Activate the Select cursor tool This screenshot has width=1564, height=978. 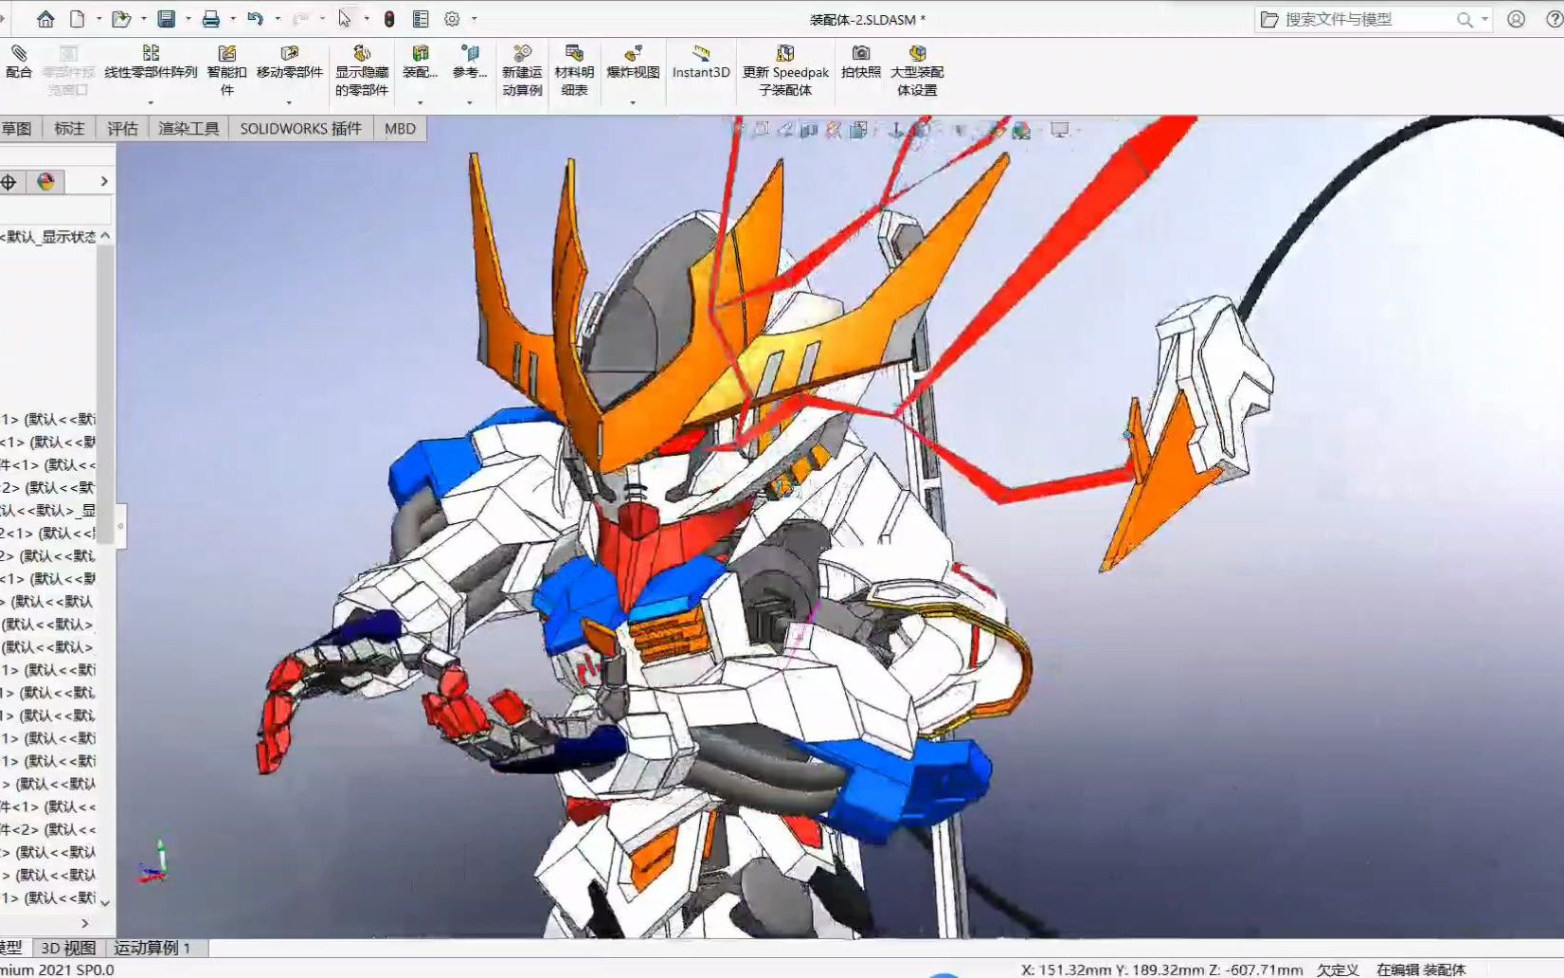344,19
